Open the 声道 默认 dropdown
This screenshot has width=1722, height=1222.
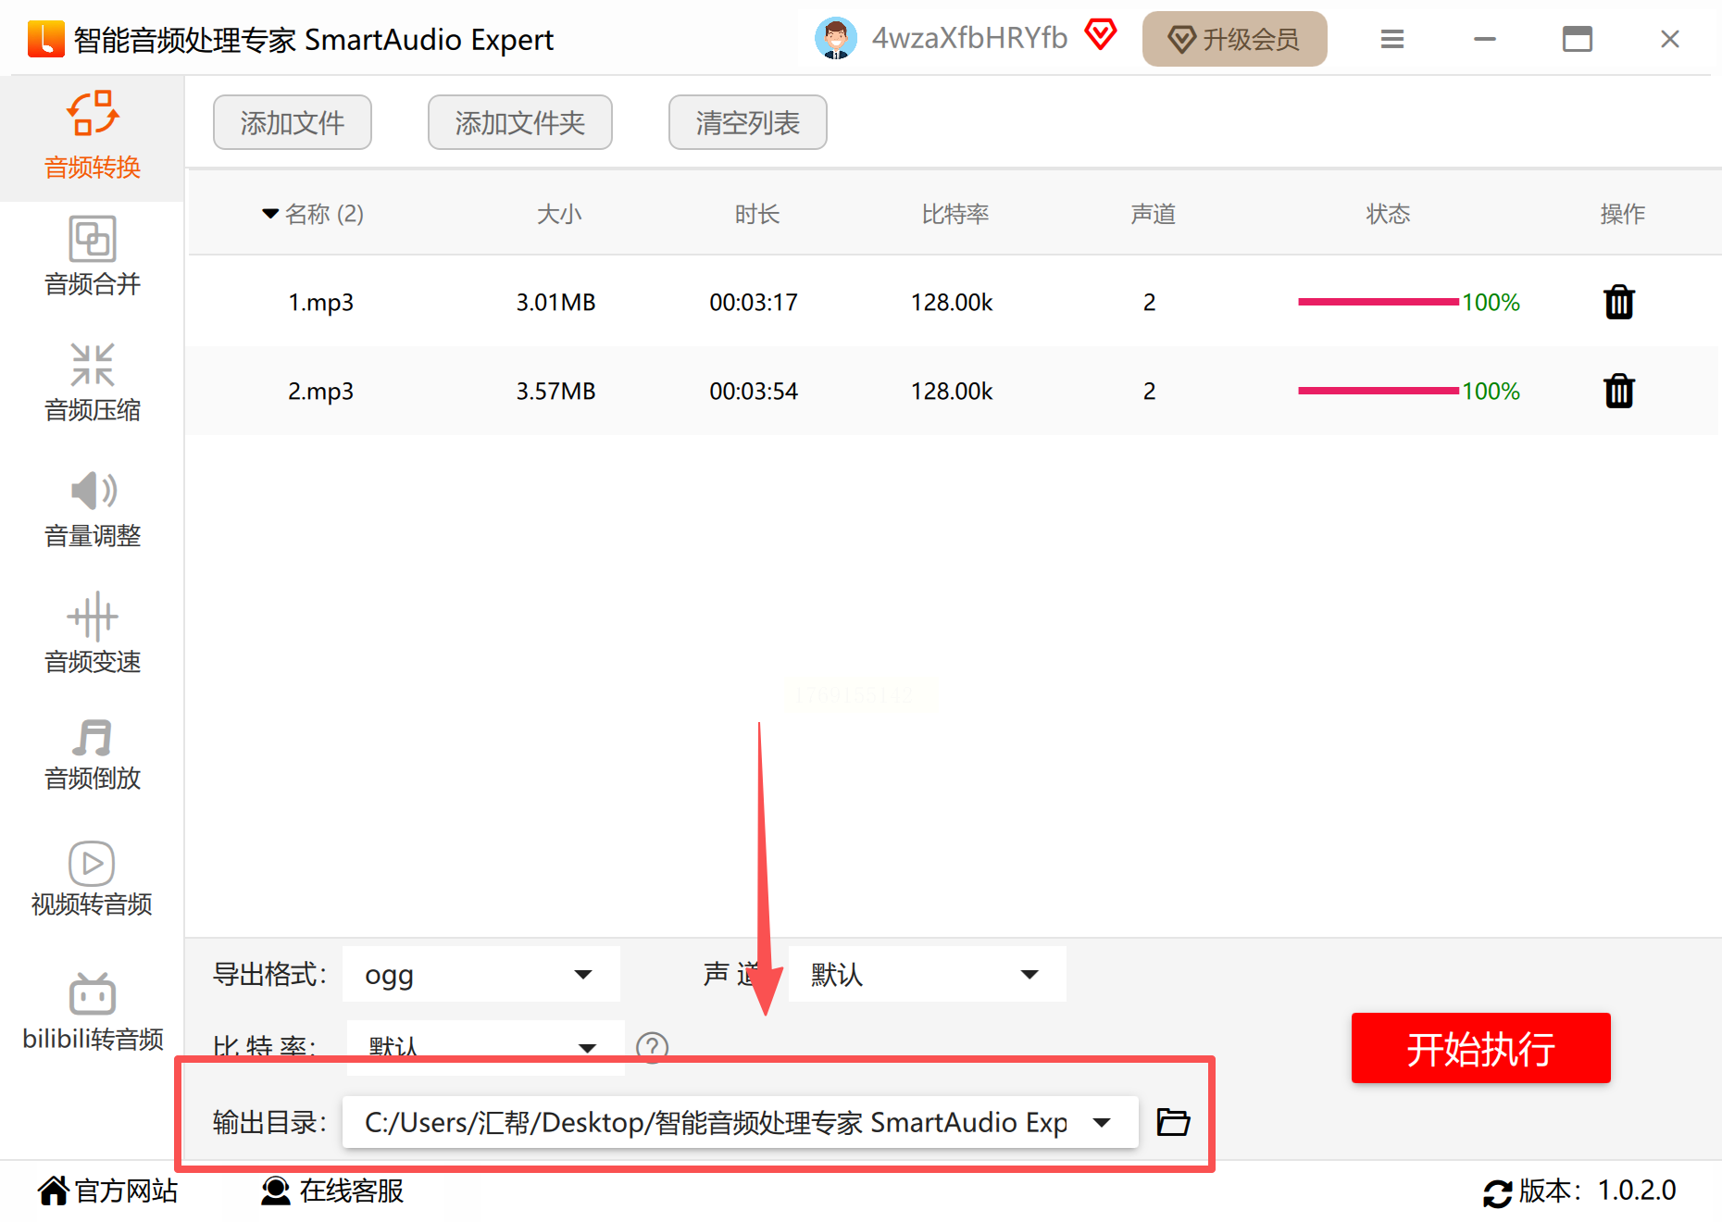pos(928,974)
